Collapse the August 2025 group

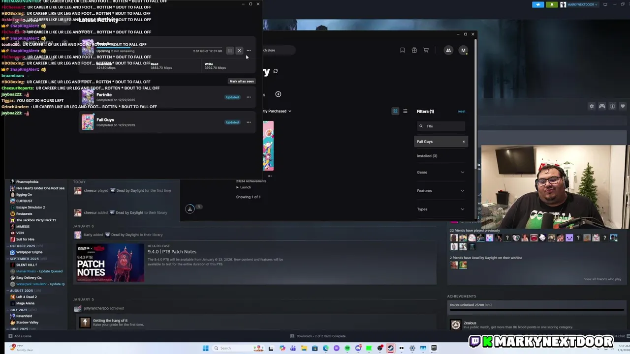coord(7,291)
